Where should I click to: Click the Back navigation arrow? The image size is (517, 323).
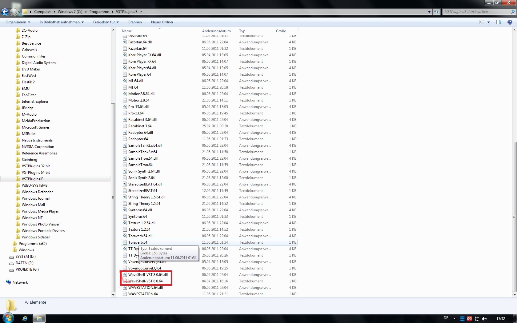5,12
